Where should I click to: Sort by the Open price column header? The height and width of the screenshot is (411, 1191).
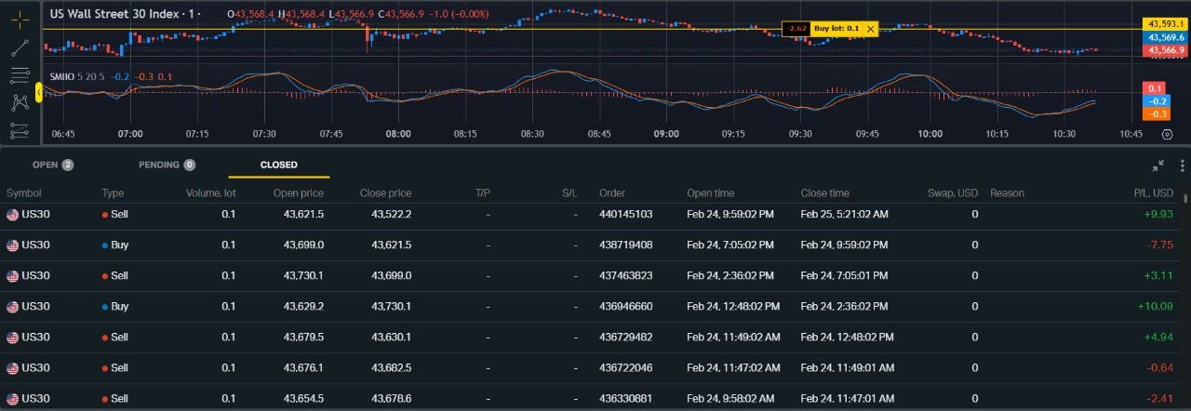pyautogui.click(x=299, y=193)
